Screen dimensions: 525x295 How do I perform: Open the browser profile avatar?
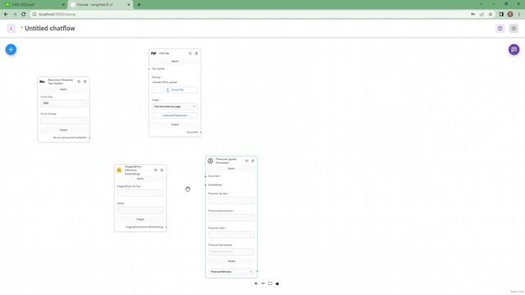pyautogui.click(x=510, y=15)
